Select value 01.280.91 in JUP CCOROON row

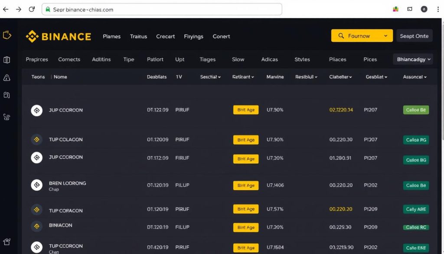point(340,158)
